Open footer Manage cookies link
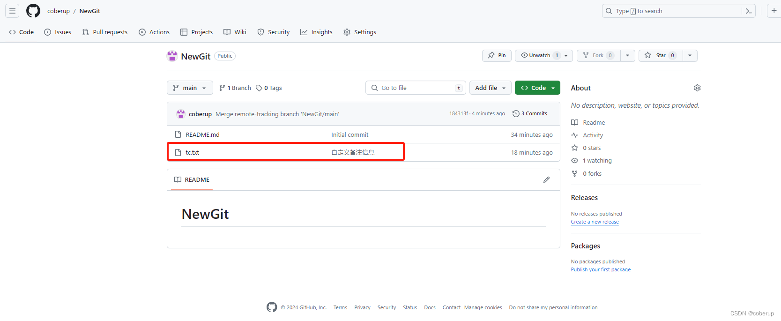Image resolution: width=781 pixels, height=321 pixels. pos(483,307)
